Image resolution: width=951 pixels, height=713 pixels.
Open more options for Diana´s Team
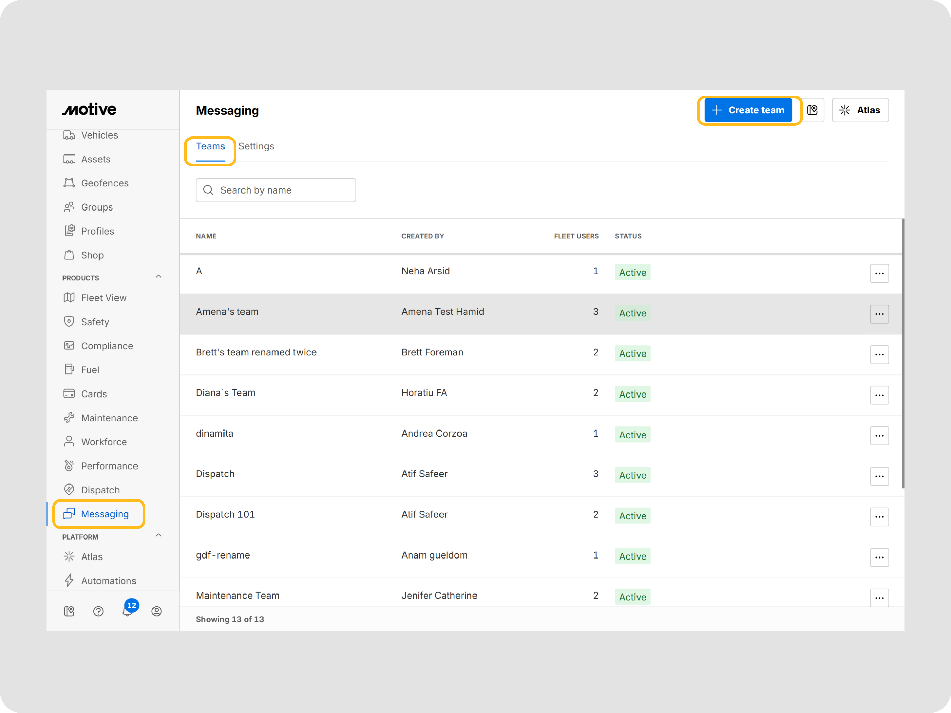click(879, 396)
